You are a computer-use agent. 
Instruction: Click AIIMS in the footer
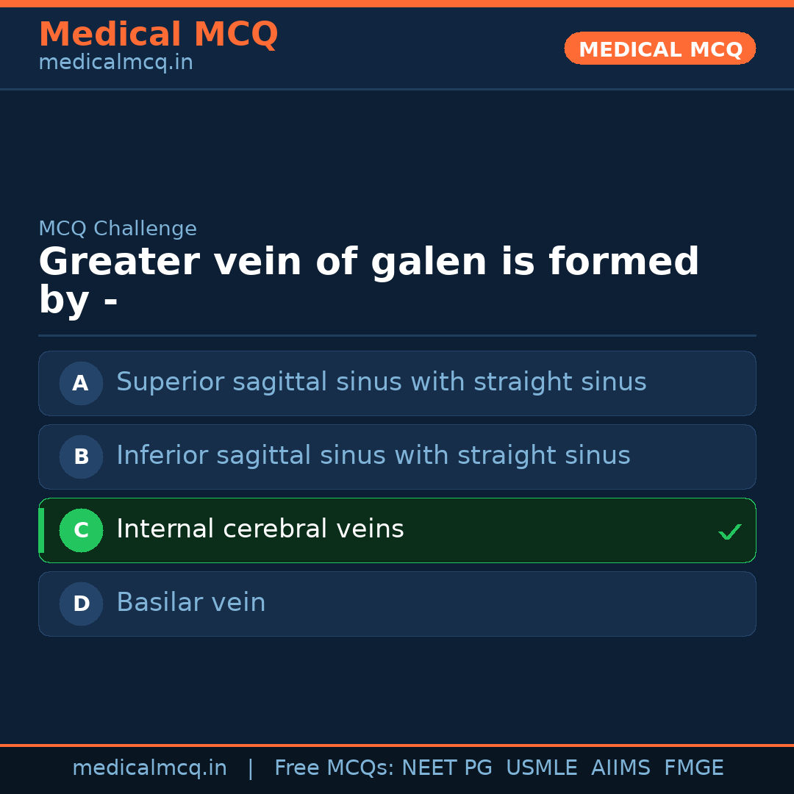(620, 768)
